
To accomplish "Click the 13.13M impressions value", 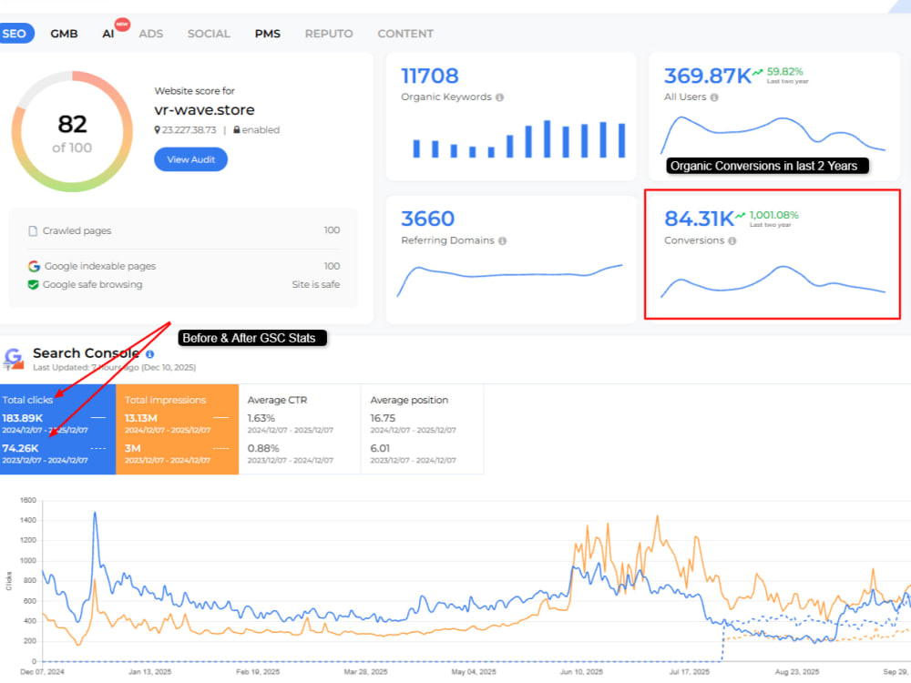I will pos(140,418).
